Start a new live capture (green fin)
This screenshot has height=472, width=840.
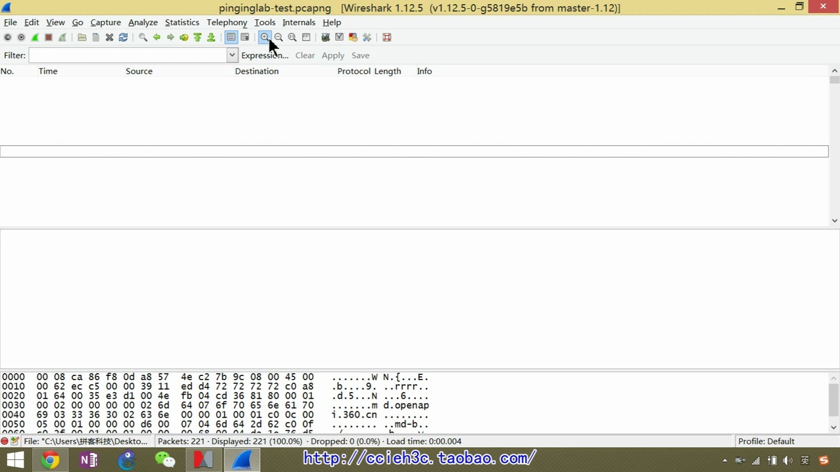click(x=35, y=37)
